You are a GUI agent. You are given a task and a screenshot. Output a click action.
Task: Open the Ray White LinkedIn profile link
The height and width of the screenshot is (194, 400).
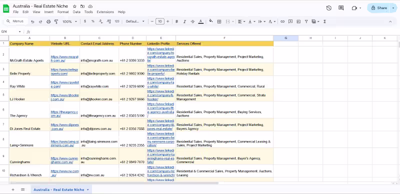click(160, 82)
